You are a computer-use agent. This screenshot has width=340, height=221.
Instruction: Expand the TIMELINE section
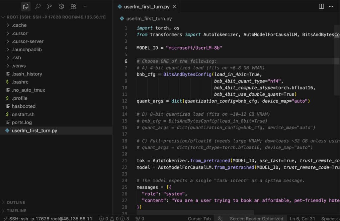click(16, 210)
